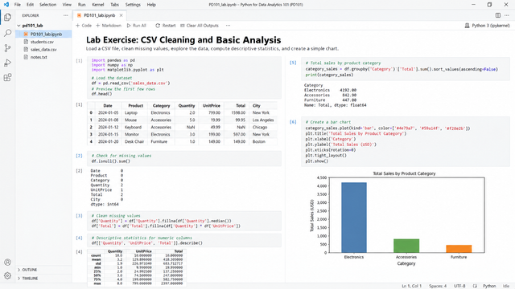Open editor more actions ellipsis
This screenshot has width=515, height=289.
pyautogui.click(x=507, y=15)
